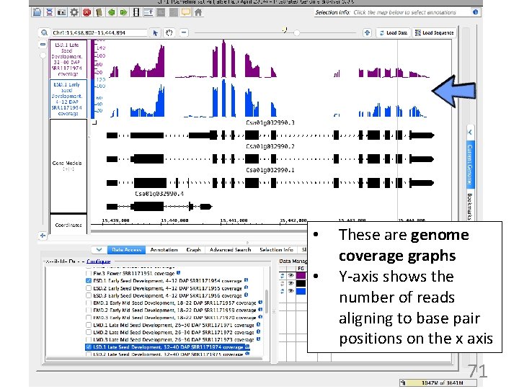Click the Load Data button

[394, 32]
